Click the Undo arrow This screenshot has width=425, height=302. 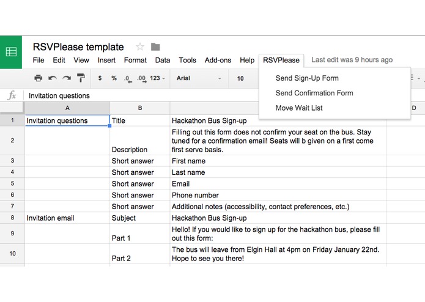[53, 78]
